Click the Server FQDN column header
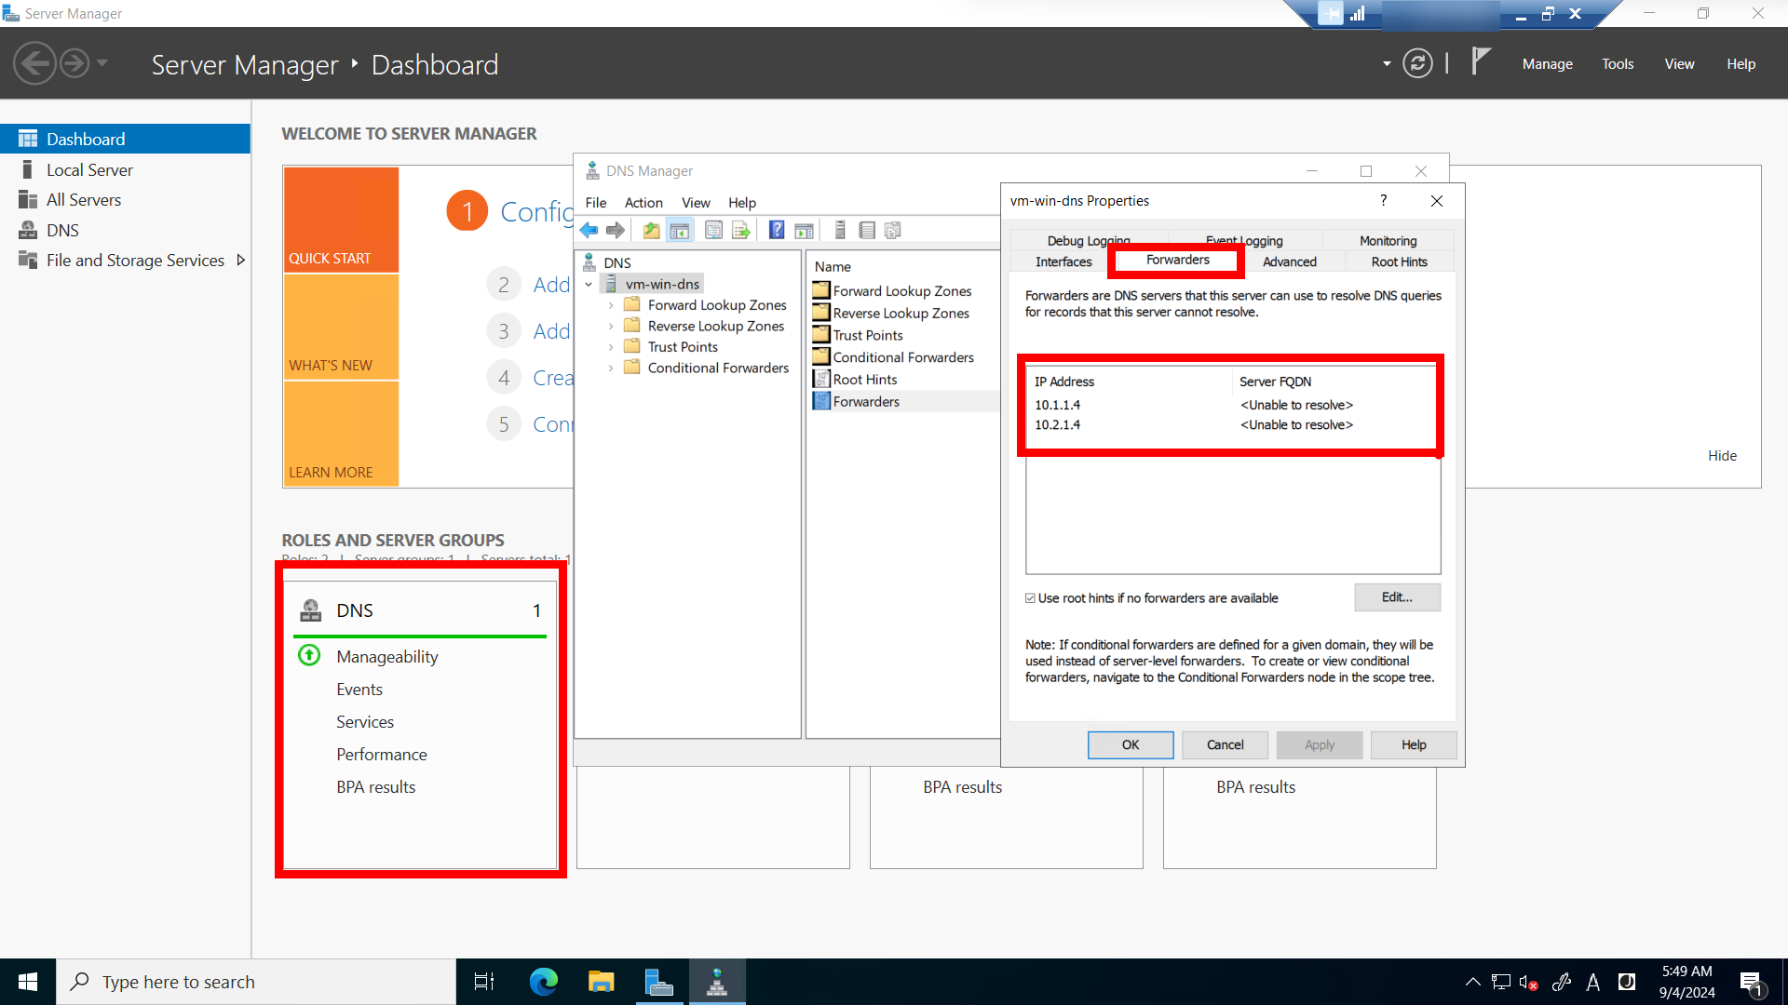1788x1005 pixels. pyautogui.click(x=1275, y=382)
